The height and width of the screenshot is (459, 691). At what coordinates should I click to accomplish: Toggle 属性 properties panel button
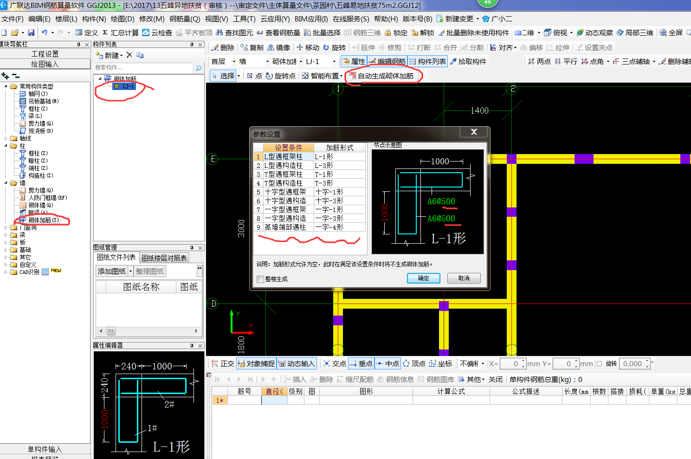(x=354, y=61)
